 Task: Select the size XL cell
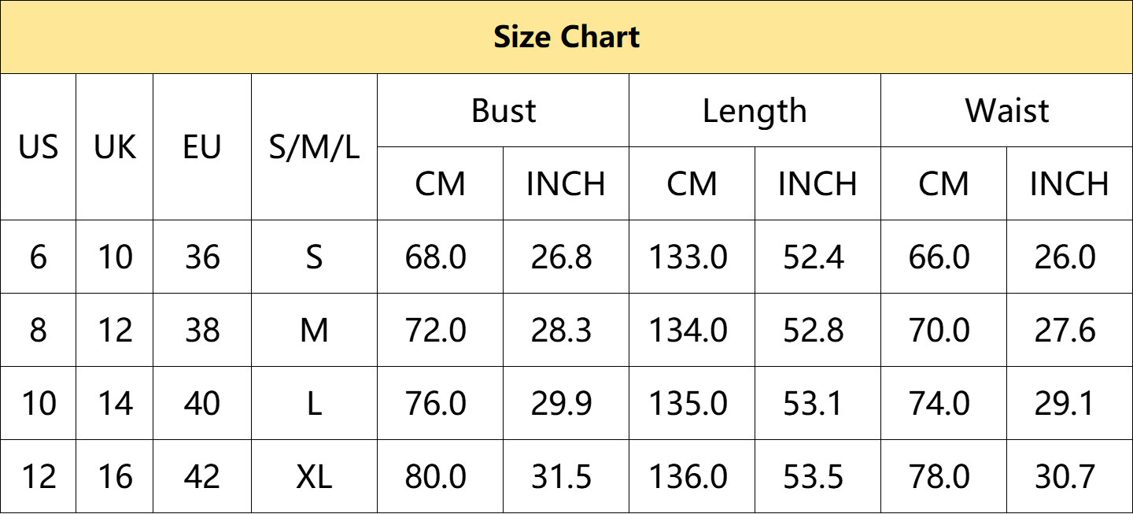coord(314,476)
